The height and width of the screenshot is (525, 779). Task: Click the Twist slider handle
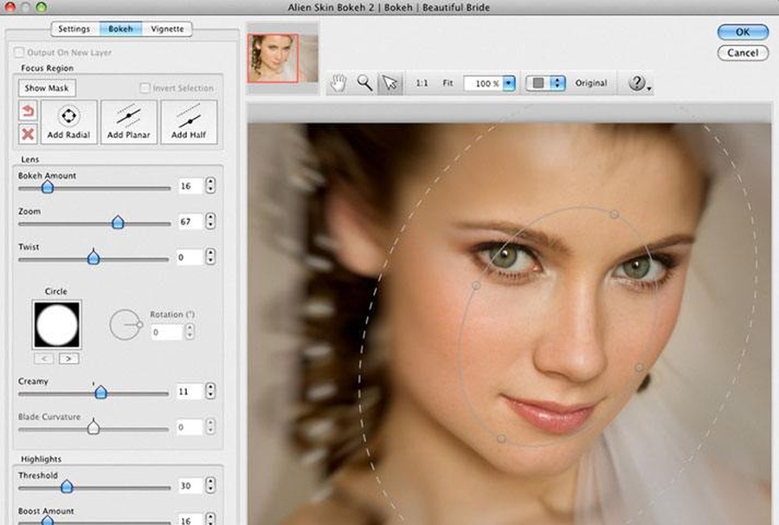point(93,257)
